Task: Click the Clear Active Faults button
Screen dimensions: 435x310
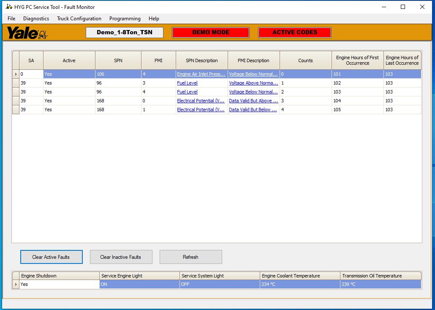Action: pos(51,257)
